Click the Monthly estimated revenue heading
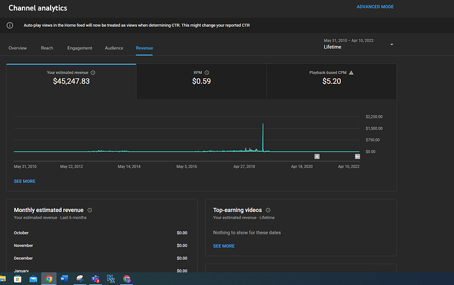Viewport: 454px width, 285px height. pyautogui.click(x=49, y=210)
